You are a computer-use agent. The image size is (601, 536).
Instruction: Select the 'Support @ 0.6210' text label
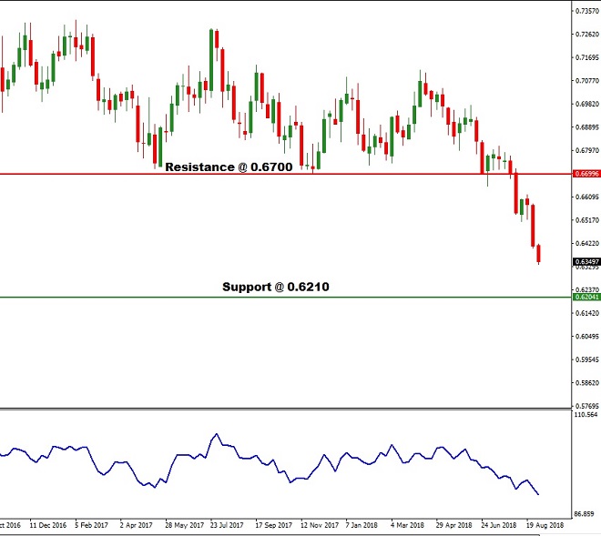tap(276, 287)
